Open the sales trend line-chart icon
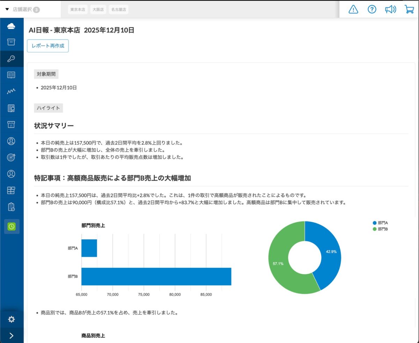Screen dimensions: 419x343 tap(12, 91)
